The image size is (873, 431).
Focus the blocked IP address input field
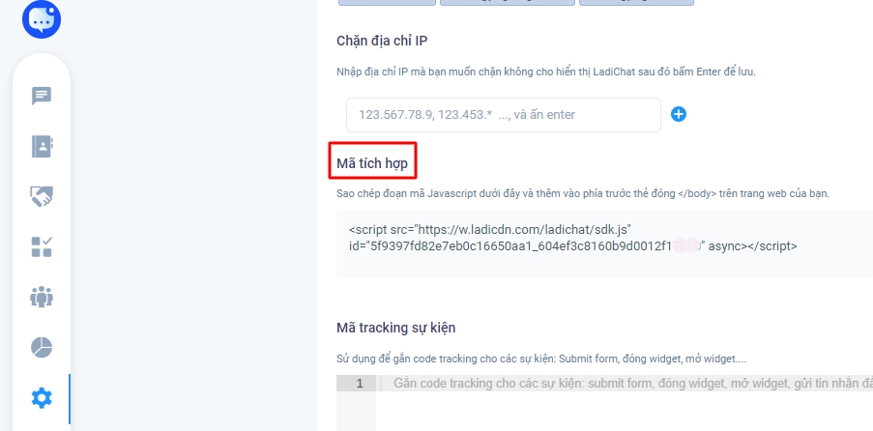point(504,115)
